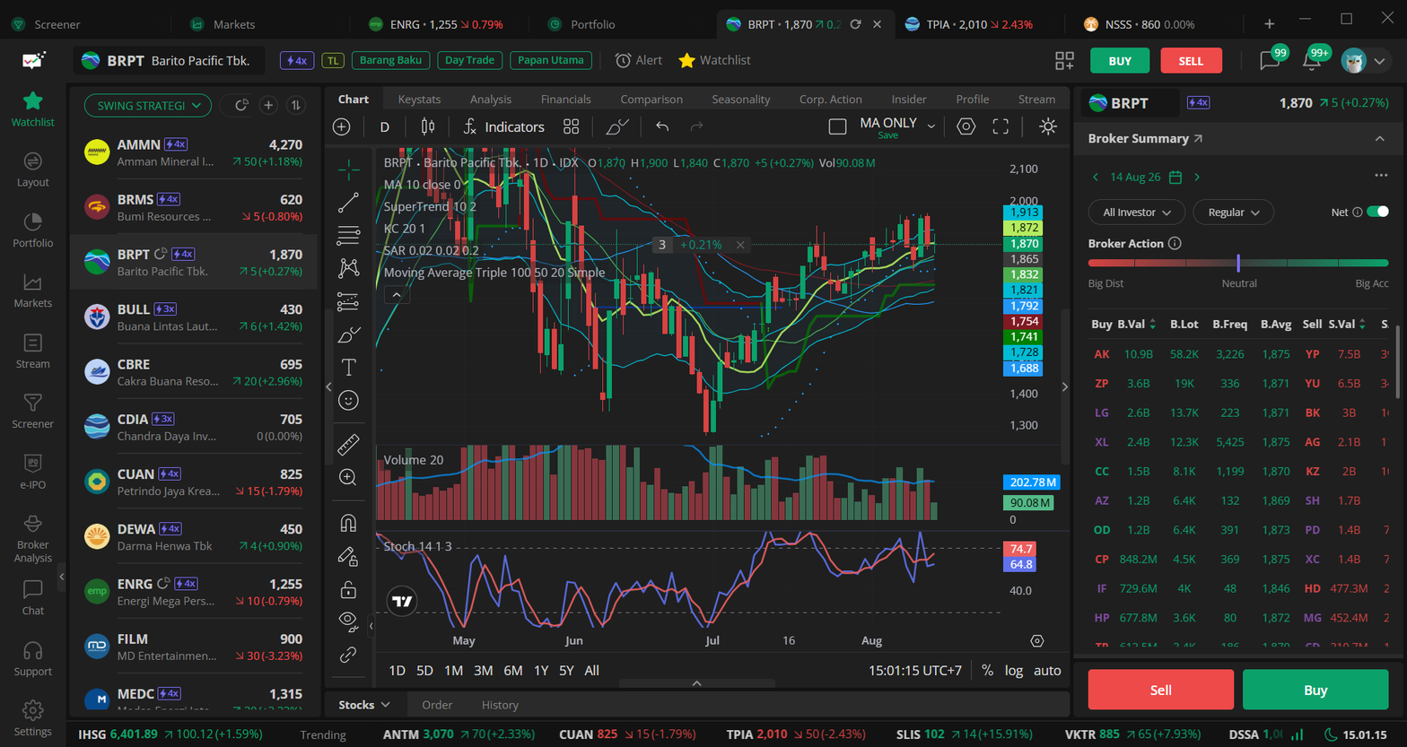Open the Screener funnel in sidebar
Screen dimensions: 1407x747
point(32,411)
